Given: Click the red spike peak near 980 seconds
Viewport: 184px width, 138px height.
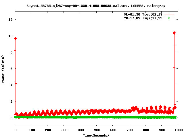Looking at the screenshot, I should coord(174,33).
